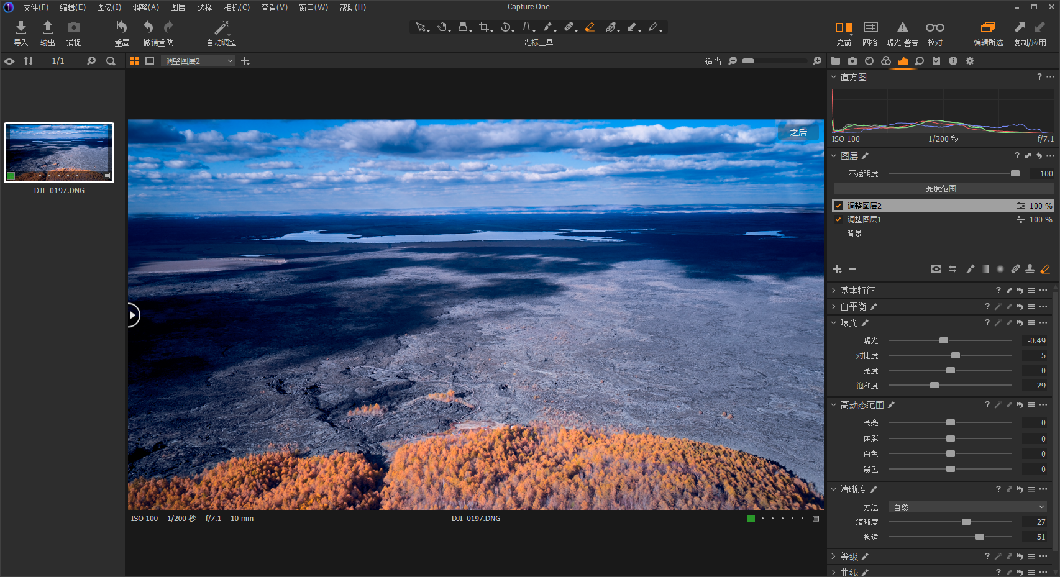This screenshot has height=577, width=1060.
Task: Collapse the 高动态范围 panel
Action: 834,404
